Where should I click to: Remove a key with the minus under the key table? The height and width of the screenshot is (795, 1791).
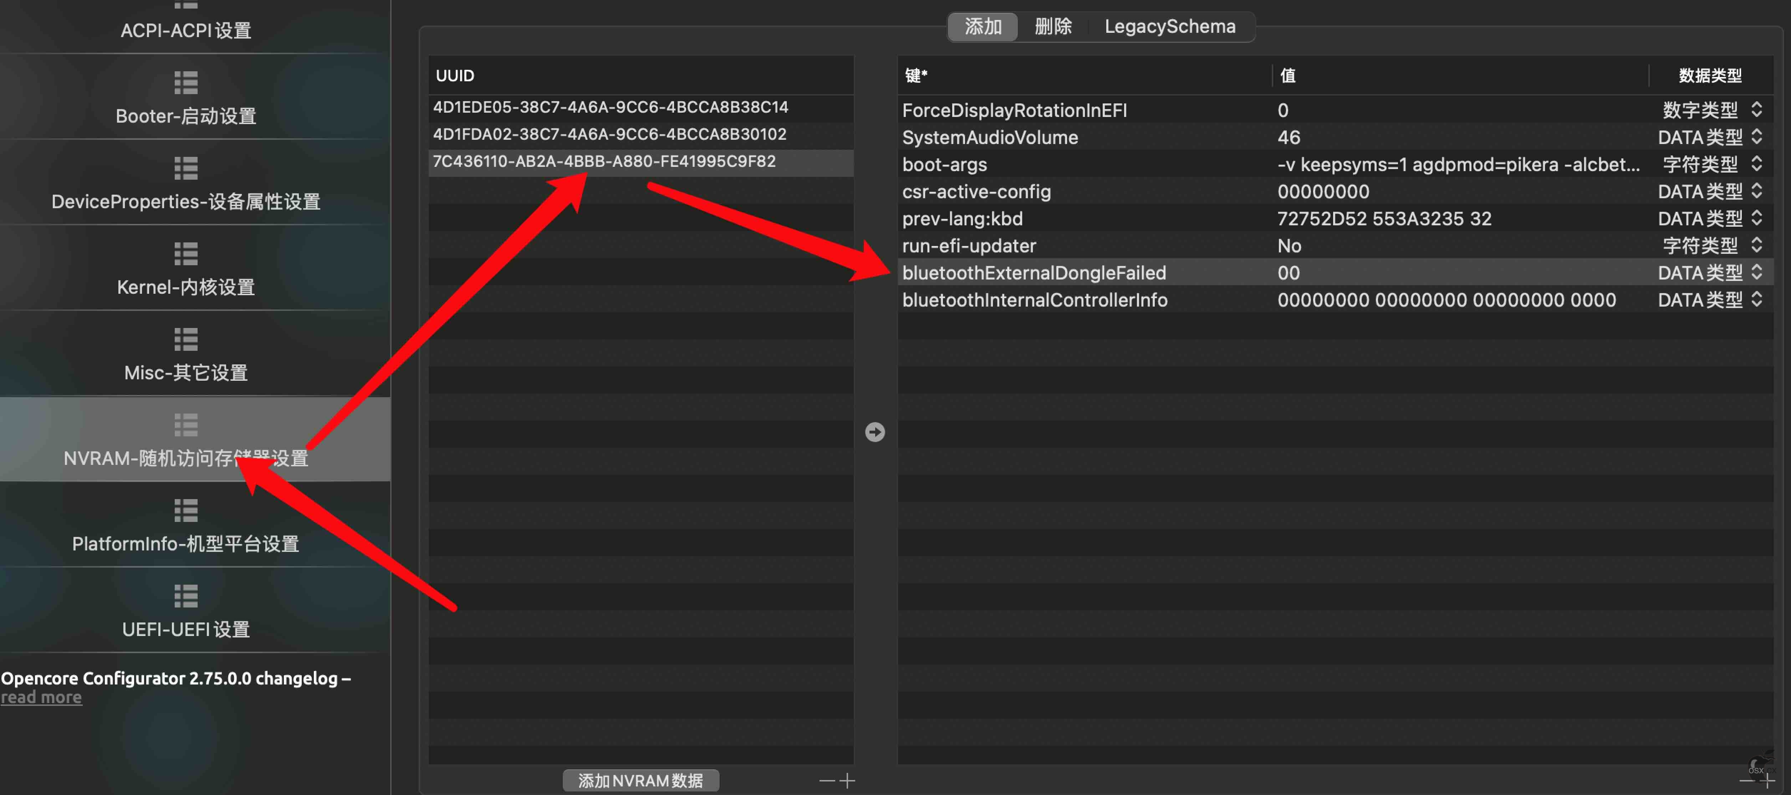[1747, 782]
